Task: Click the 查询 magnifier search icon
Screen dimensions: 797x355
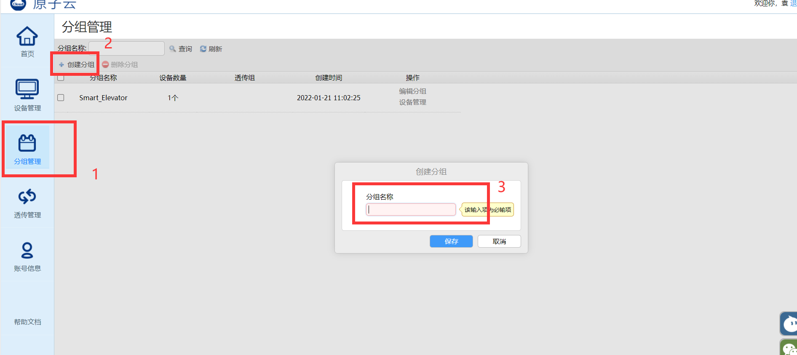Action: click(x=172, y=49)
